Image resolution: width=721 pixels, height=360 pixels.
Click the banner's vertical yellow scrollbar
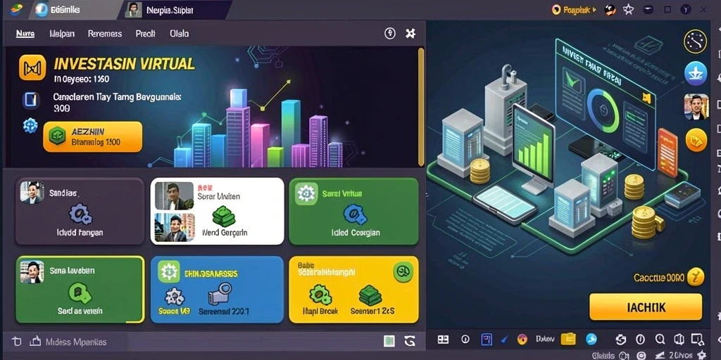pyautogui.click(x=421, y=107)
